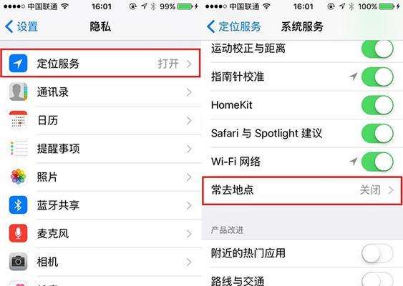
Task: Disable the HomeKit toggle
Action: pos(377,105)
